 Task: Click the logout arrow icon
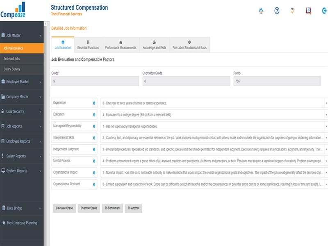[x=324, y=11]
